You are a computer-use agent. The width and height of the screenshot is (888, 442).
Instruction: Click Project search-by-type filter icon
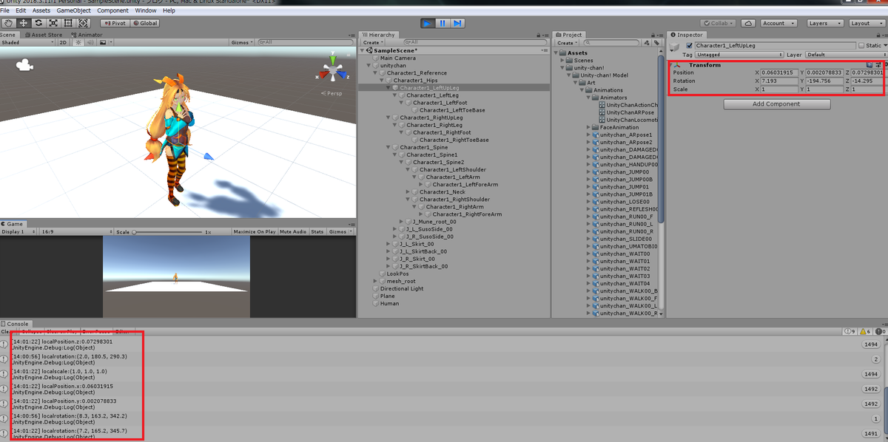(645, 43)
